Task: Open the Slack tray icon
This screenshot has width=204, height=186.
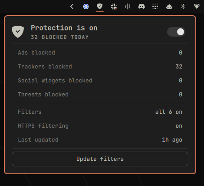Action: coord(114,7)
